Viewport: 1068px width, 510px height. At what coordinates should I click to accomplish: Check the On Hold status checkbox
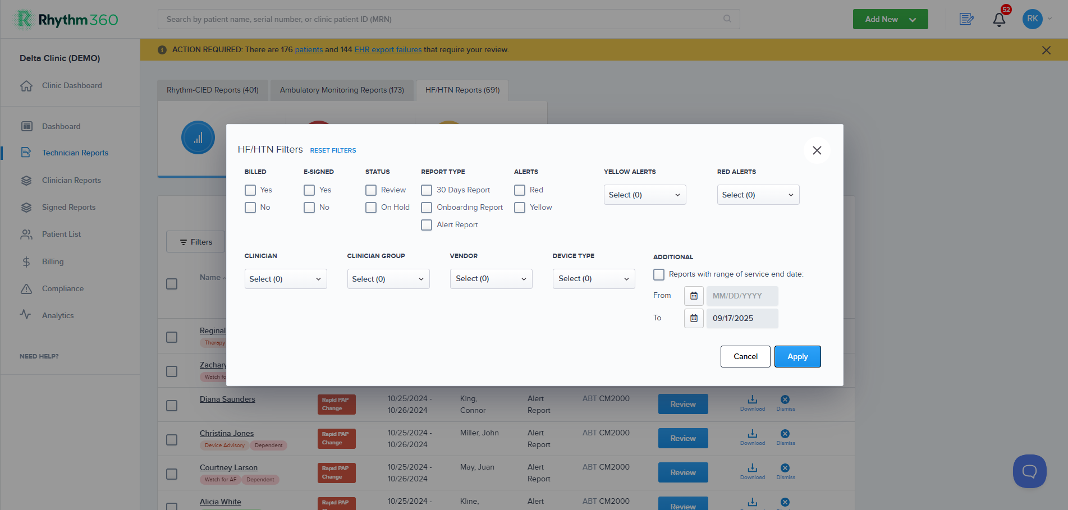371,208
